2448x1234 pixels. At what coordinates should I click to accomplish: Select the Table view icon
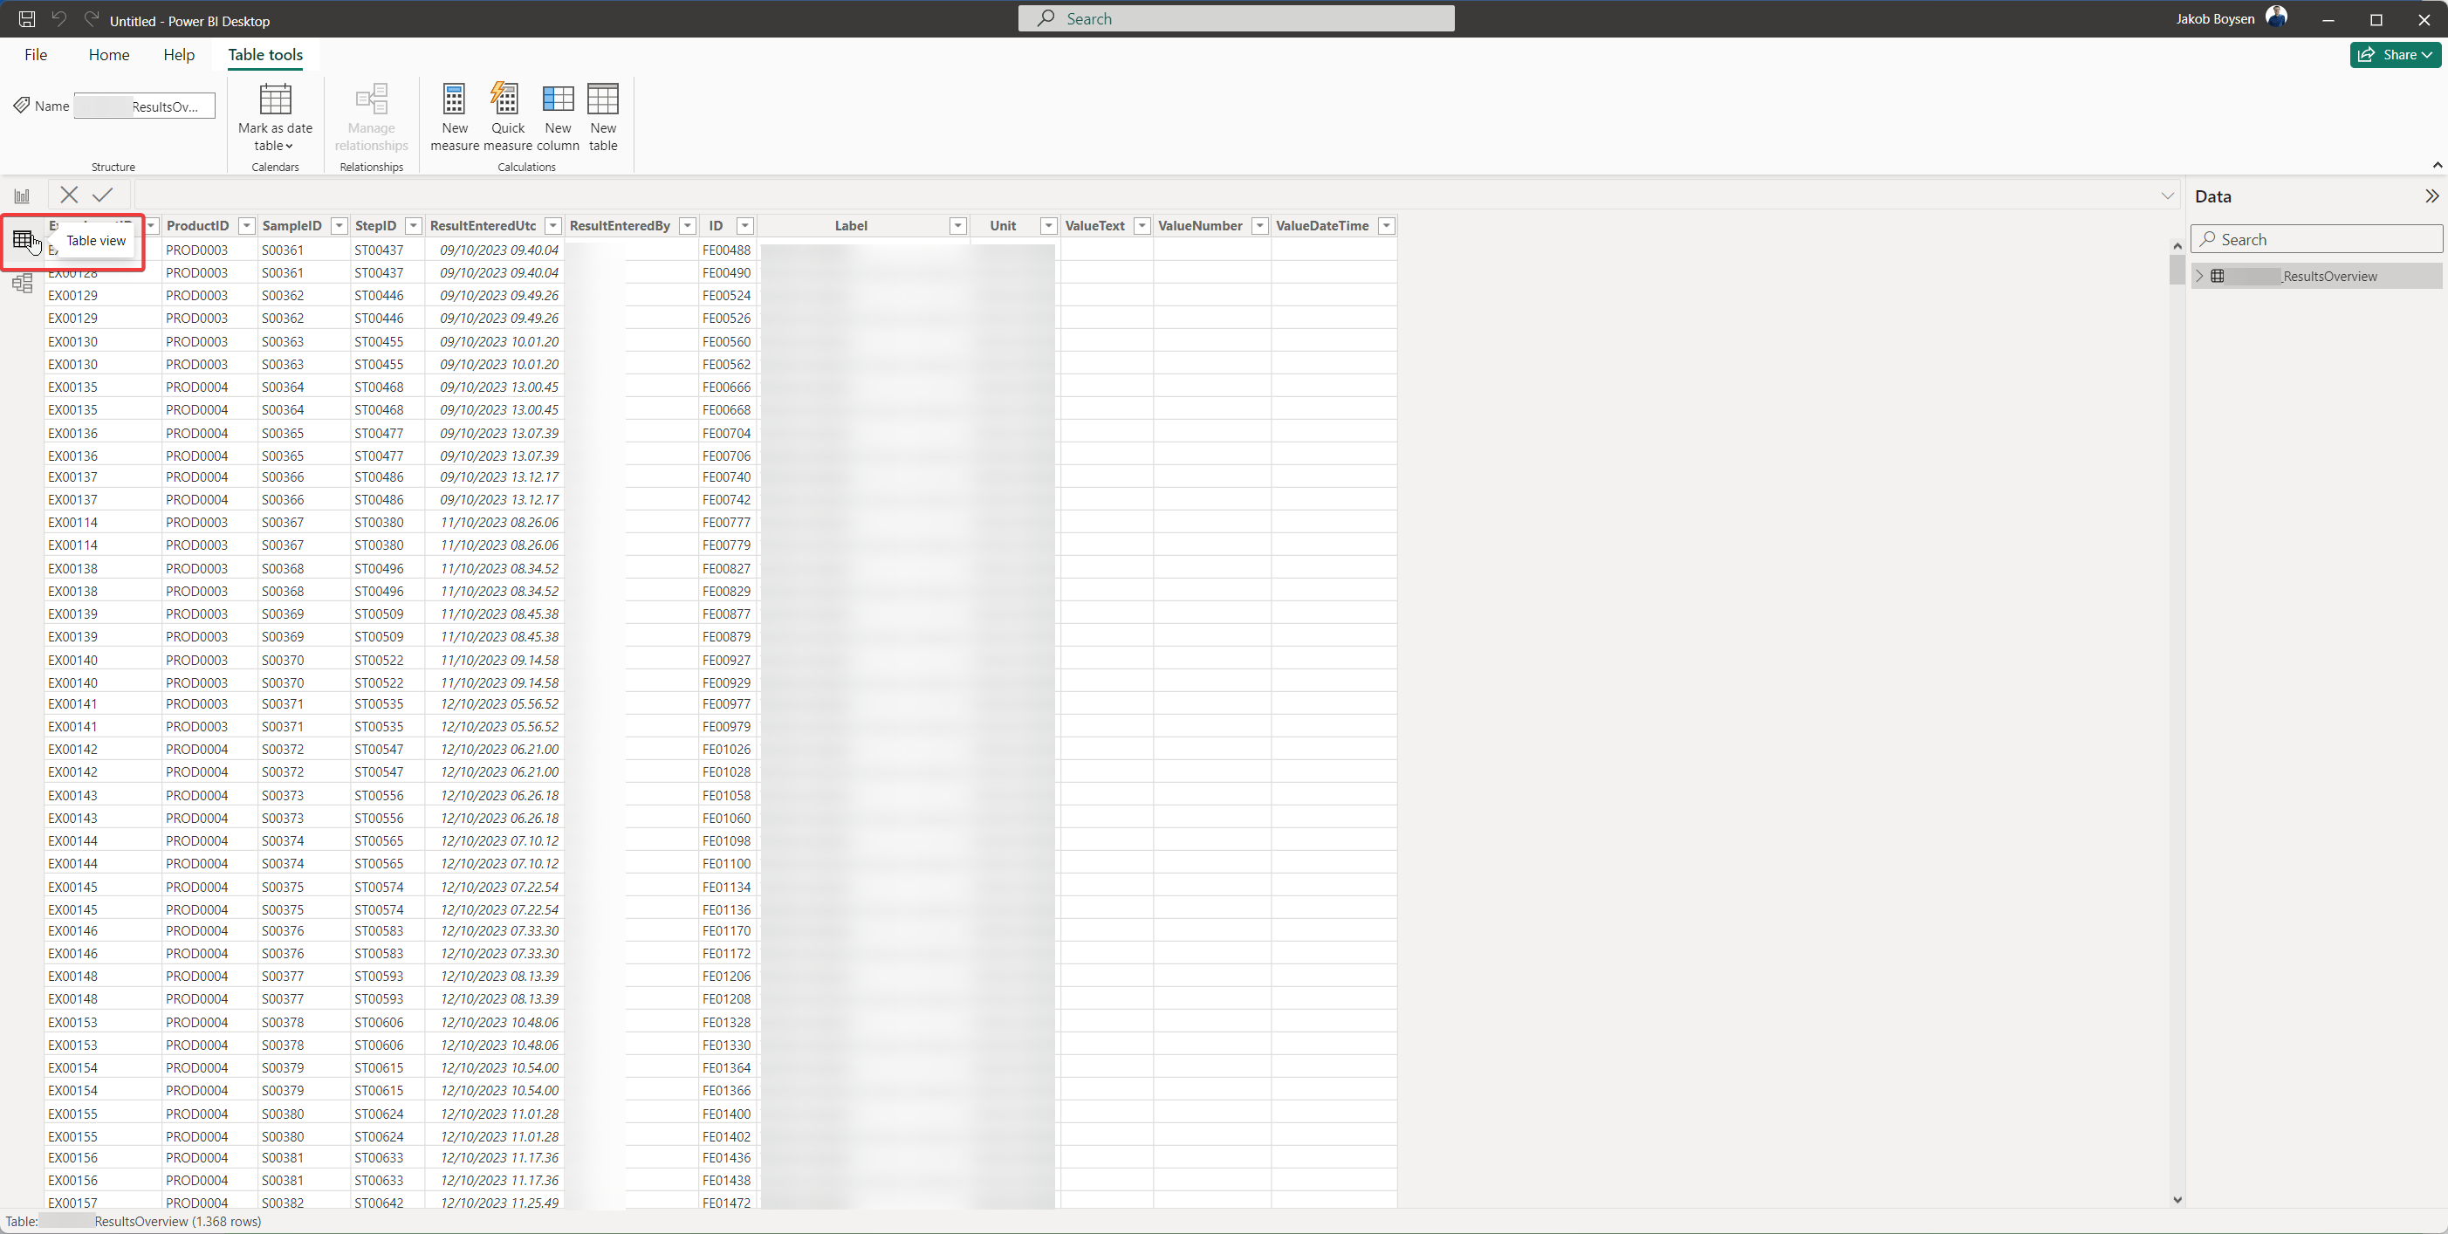pos(23,239)
